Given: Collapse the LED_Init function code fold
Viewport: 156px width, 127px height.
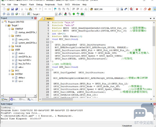Looking at the screenshot, I should (51, 70).
